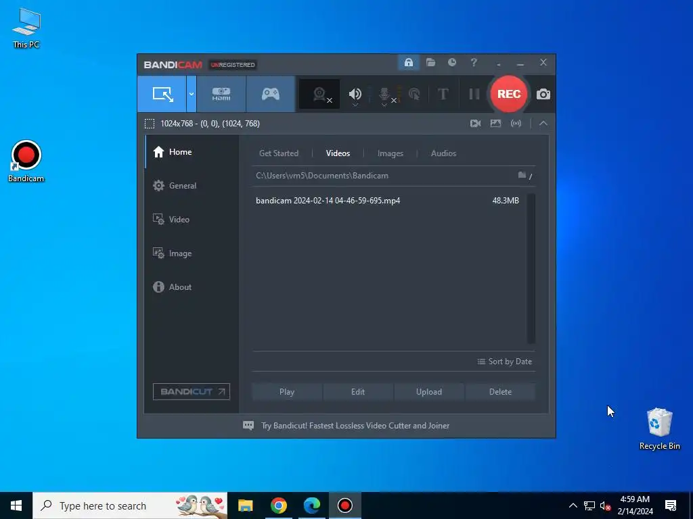Open the scheduled recording clock icon

[x=452, y=62]
